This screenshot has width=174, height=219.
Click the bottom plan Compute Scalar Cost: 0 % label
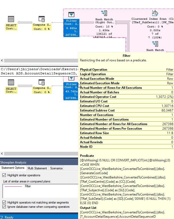click(x=42, y=92)
